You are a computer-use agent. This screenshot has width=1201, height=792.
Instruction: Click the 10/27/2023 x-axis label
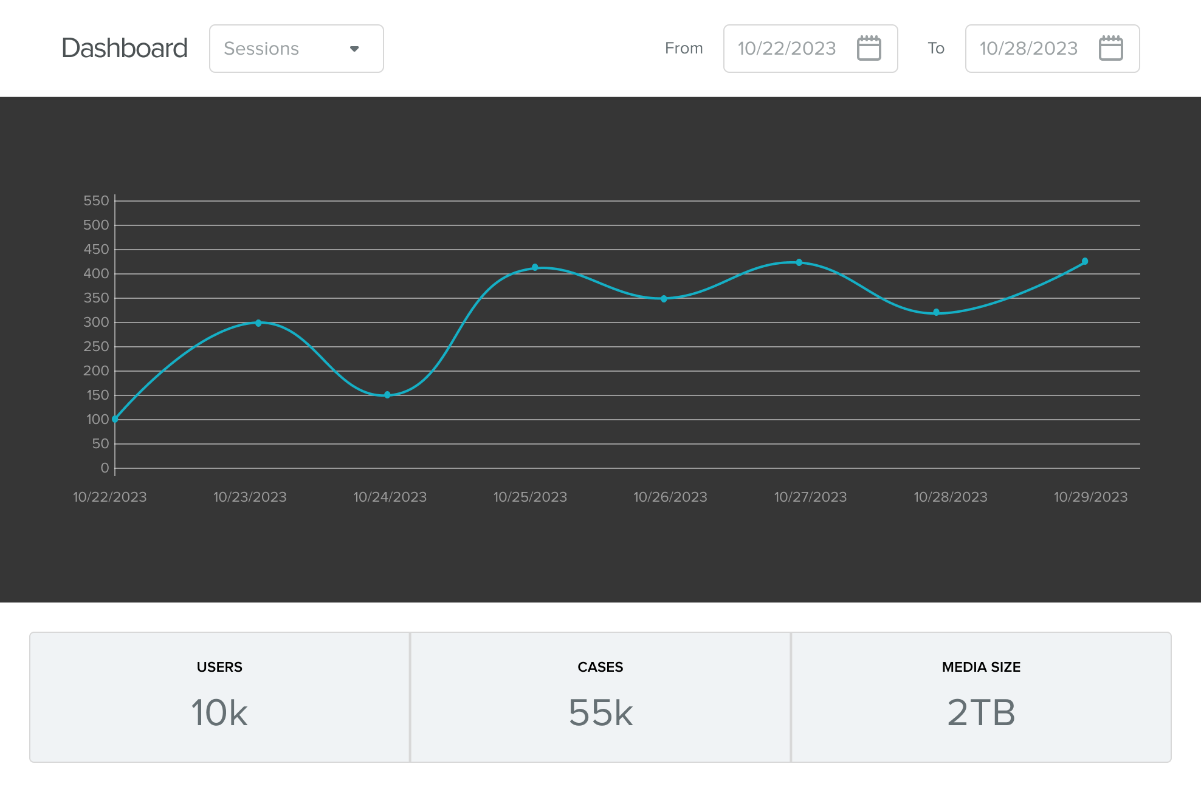[x=810, y=497]
